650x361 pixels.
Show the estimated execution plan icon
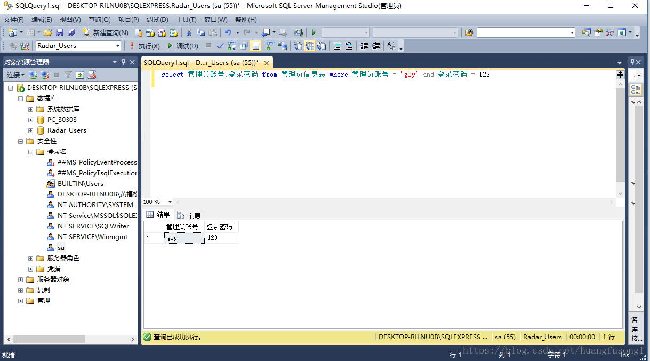[232, 46]
